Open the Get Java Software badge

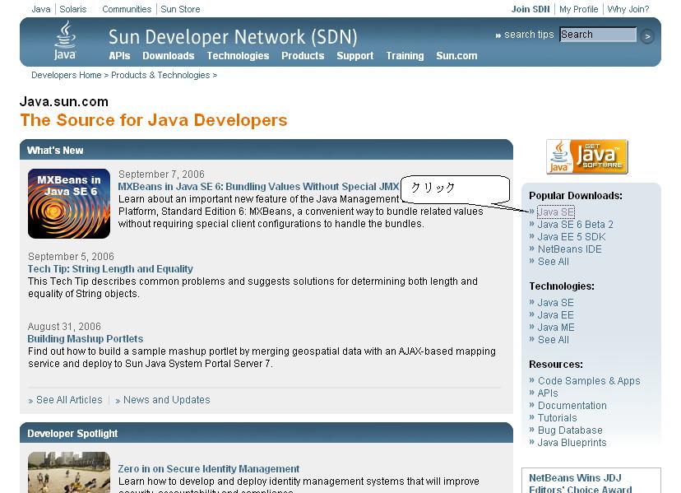pyautogui.click(x=586, y=156)
